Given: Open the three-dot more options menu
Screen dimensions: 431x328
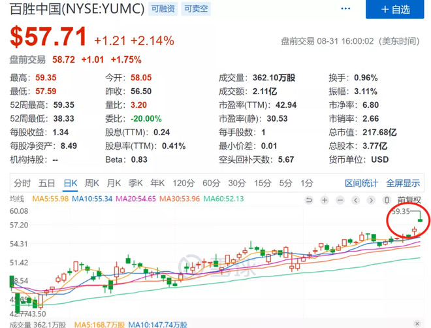Looking at the screenshot, I should (x=345, y=8).
